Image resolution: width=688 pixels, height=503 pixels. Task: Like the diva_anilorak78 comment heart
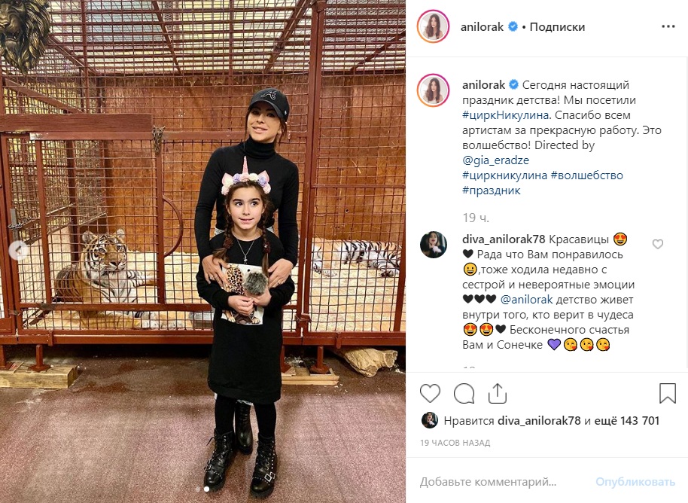click(657, 244)
